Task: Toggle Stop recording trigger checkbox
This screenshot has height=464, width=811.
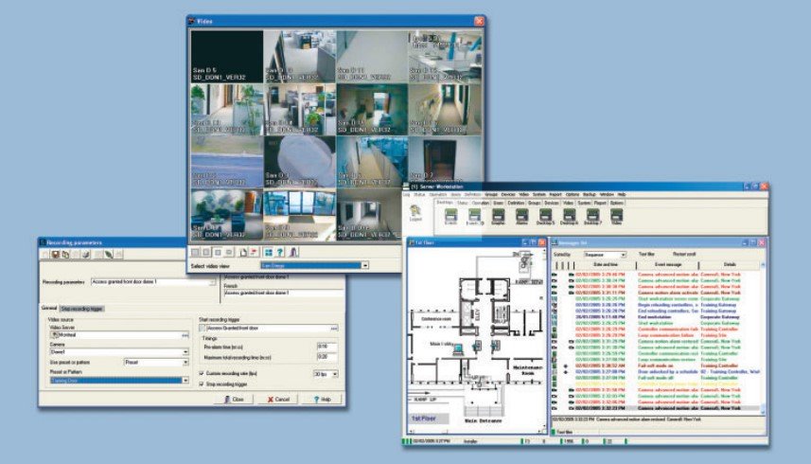Action: coord(202,384)
